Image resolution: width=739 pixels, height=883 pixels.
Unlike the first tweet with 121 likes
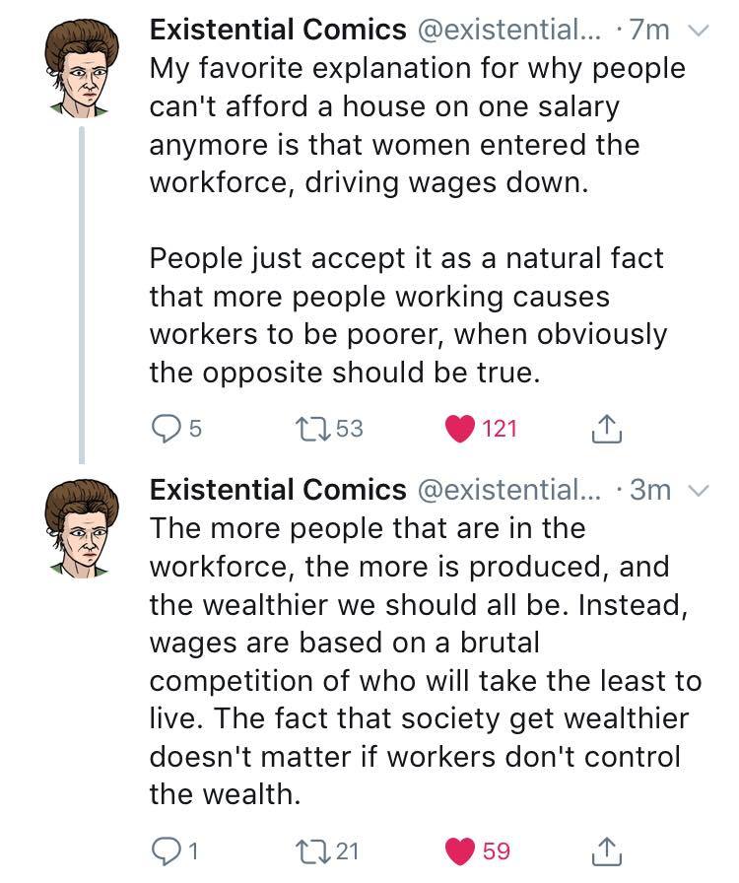click(459, 429)
